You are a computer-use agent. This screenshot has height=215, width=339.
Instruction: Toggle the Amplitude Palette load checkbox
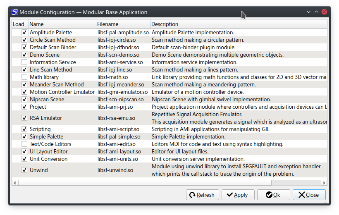pos(24,32)
